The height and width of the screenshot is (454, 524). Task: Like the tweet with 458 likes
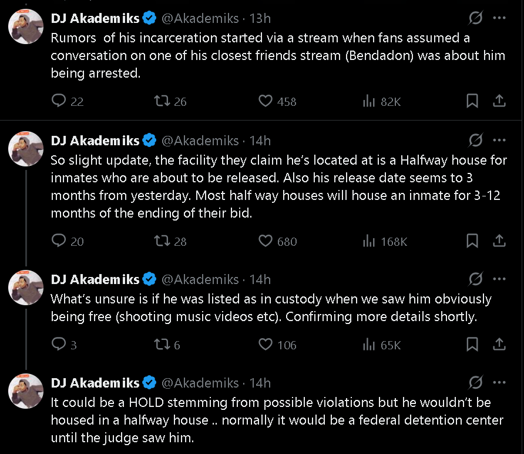[x=266, y=101]
